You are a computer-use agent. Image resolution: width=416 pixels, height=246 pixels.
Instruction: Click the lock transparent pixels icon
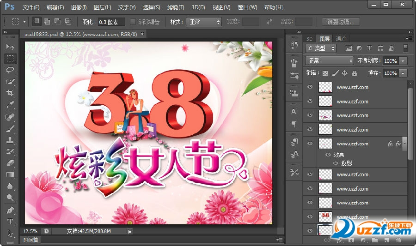(x=325, y=73)
